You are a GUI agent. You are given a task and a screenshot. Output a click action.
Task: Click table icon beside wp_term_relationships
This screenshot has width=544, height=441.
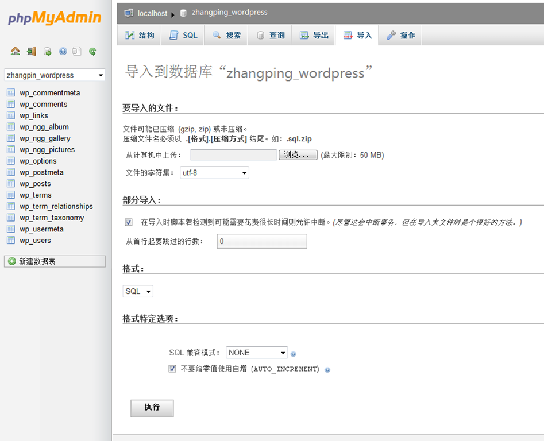coord(11,206)
